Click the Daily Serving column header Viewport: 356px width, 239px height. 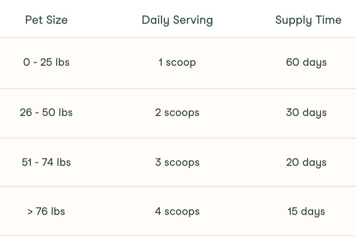pos(177,20)
